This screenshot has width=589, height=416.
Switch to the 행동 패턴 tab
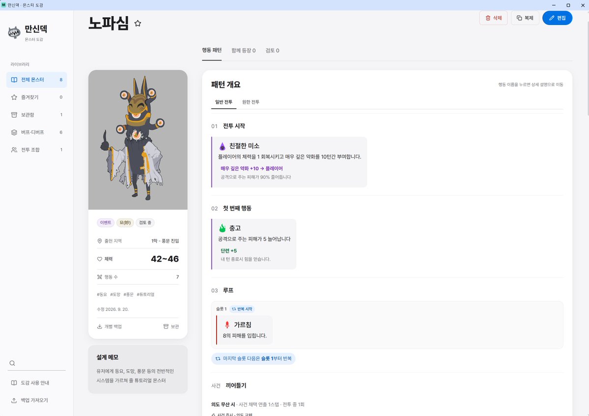(212, 50)
